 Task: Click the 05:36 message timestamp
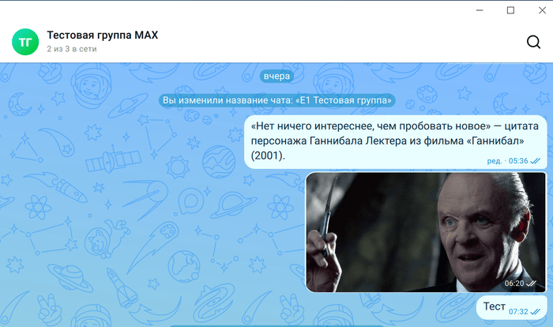(518, 161)
